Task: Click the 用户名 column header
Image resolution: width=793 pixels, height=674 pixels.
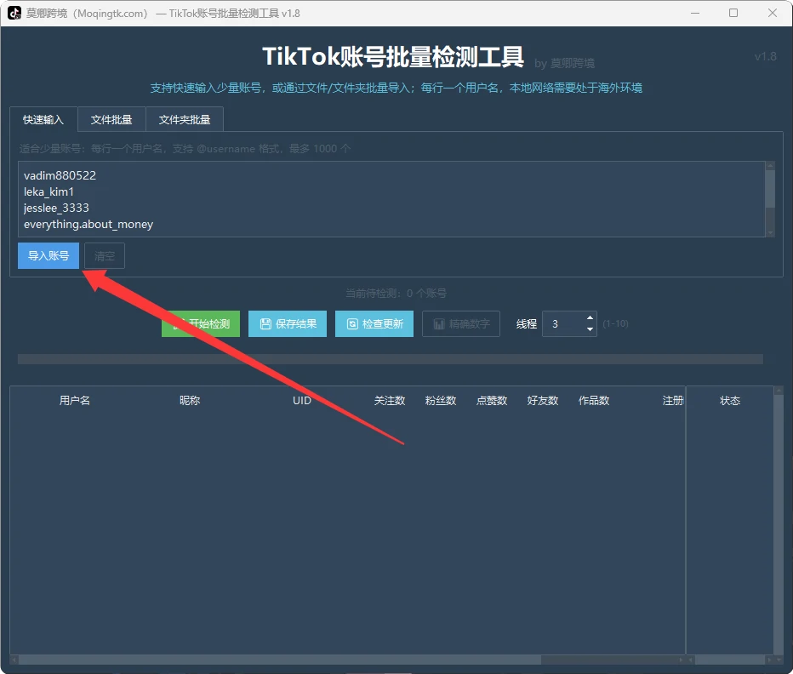Action: pos(75,401)
